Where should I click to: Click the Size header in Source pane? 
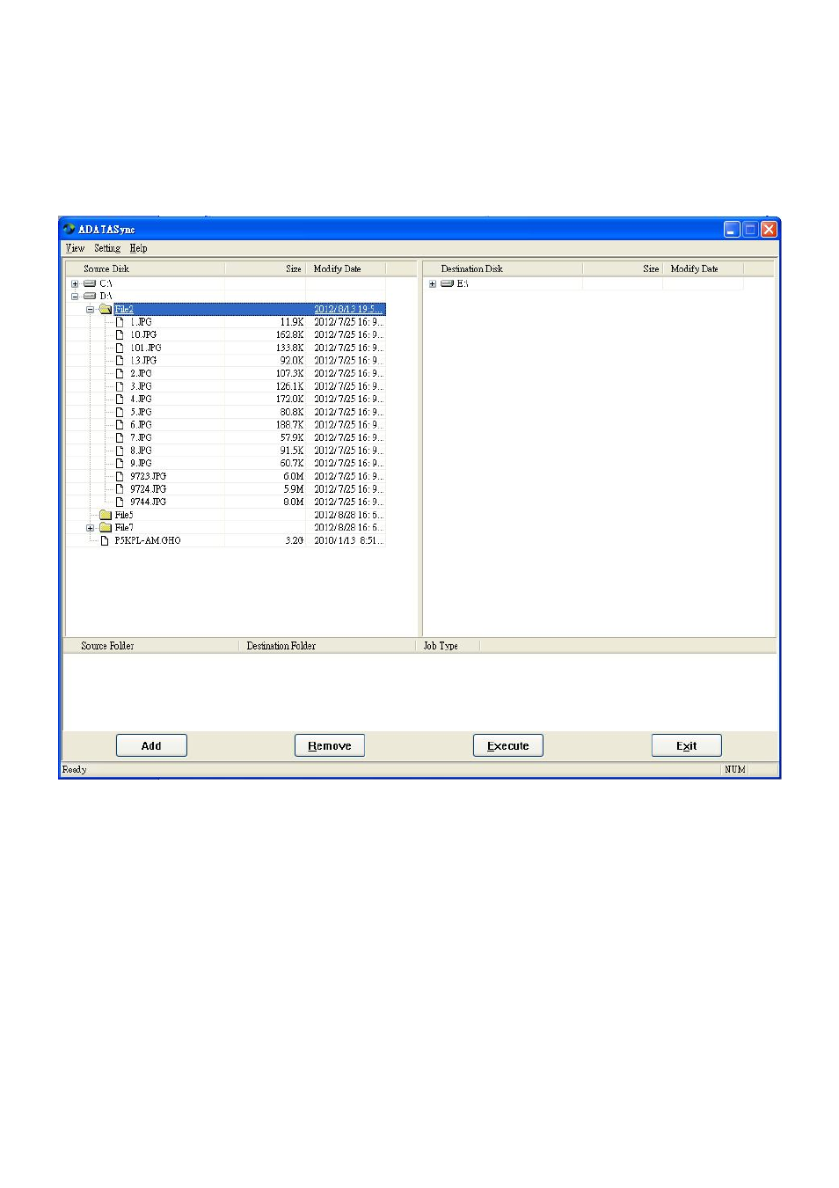(265, 268)
